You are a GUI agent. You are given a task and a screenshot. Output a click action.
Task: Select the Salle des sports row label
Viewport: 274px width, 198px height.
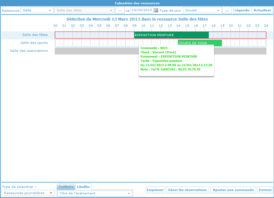[34, 43]
